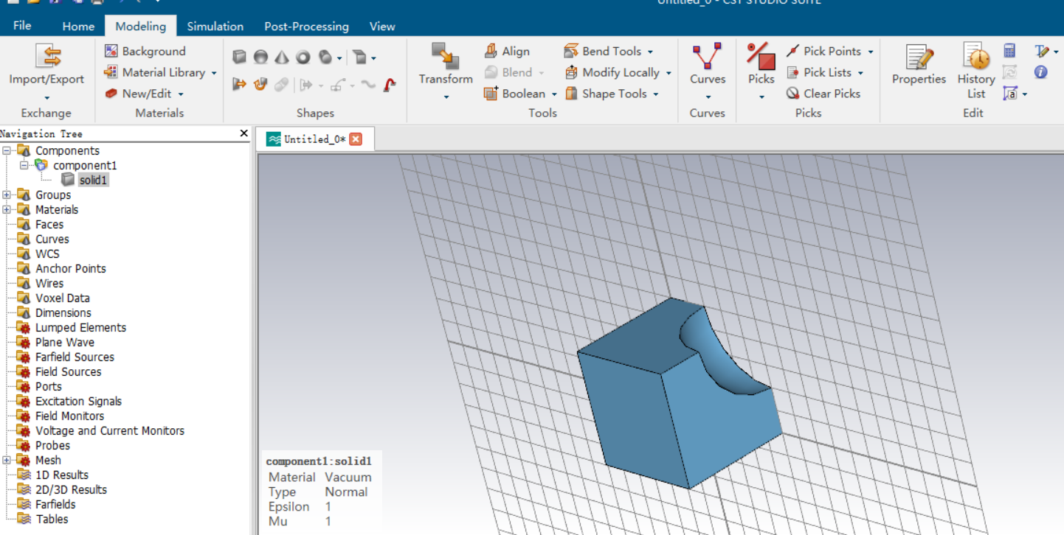This screenshot has height=535, width=1064.
Task: Select 1D Results tree item
Action: pos(62,475)
